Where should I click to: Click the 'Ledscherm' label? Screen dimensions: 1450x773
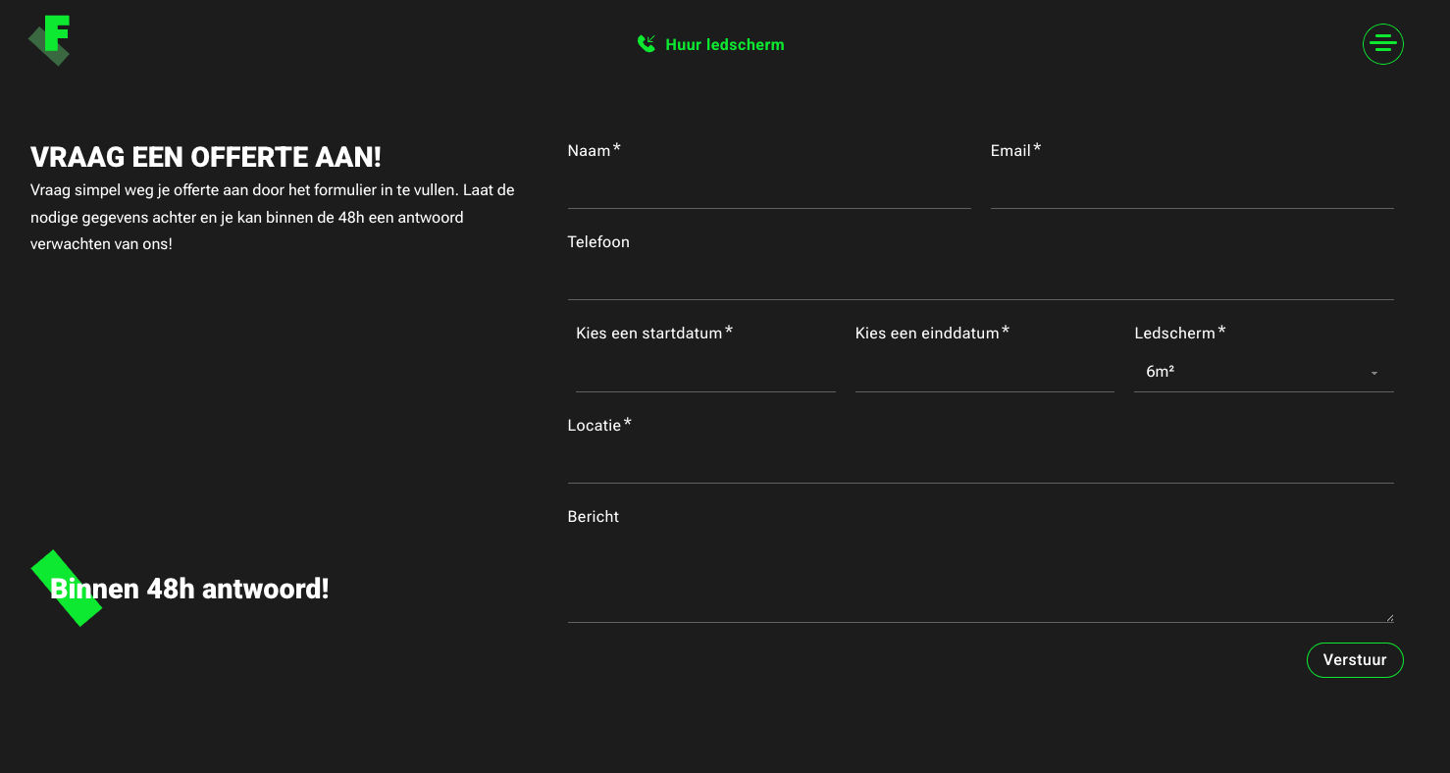pos(1174,334)
